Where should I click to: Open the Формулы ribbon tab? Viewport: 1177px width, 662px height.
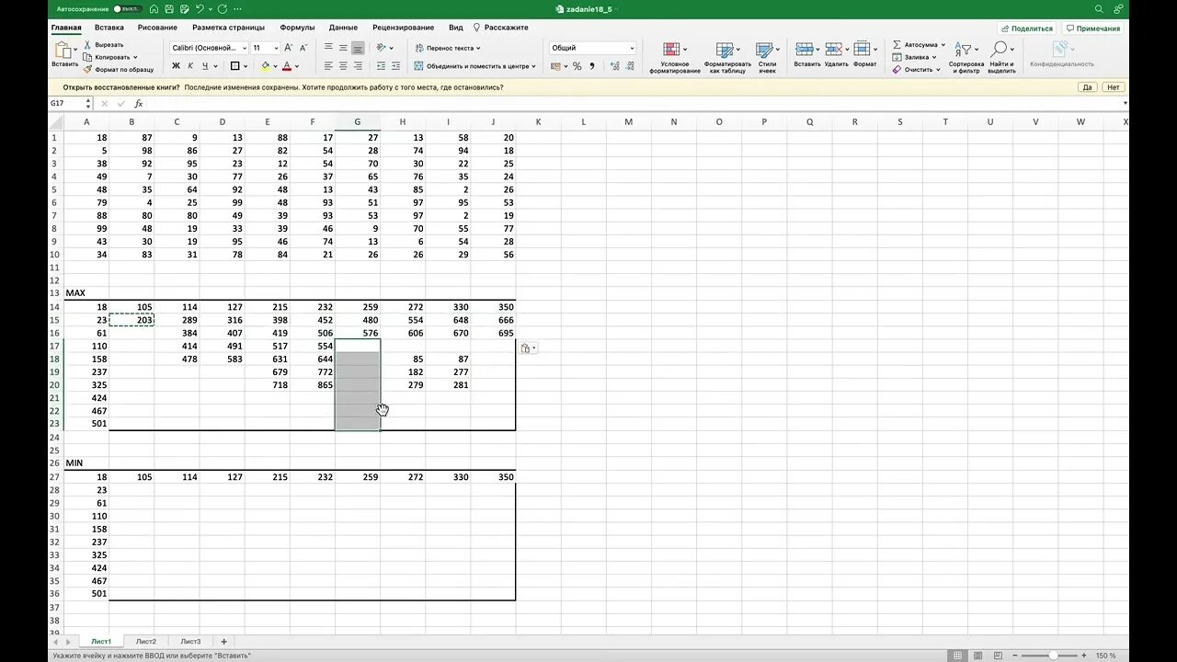pos(297,28)
